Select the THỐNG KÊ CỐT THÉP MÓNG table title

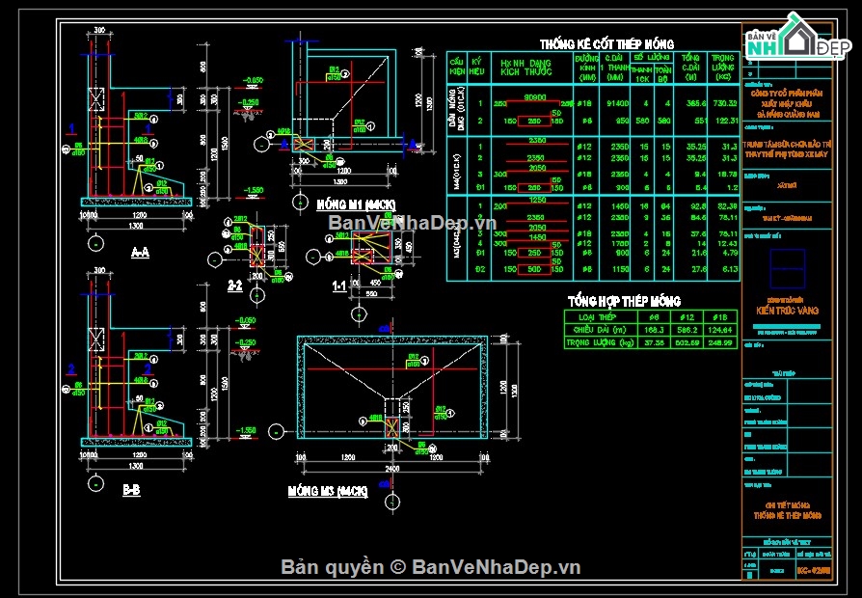click(606, 44)
